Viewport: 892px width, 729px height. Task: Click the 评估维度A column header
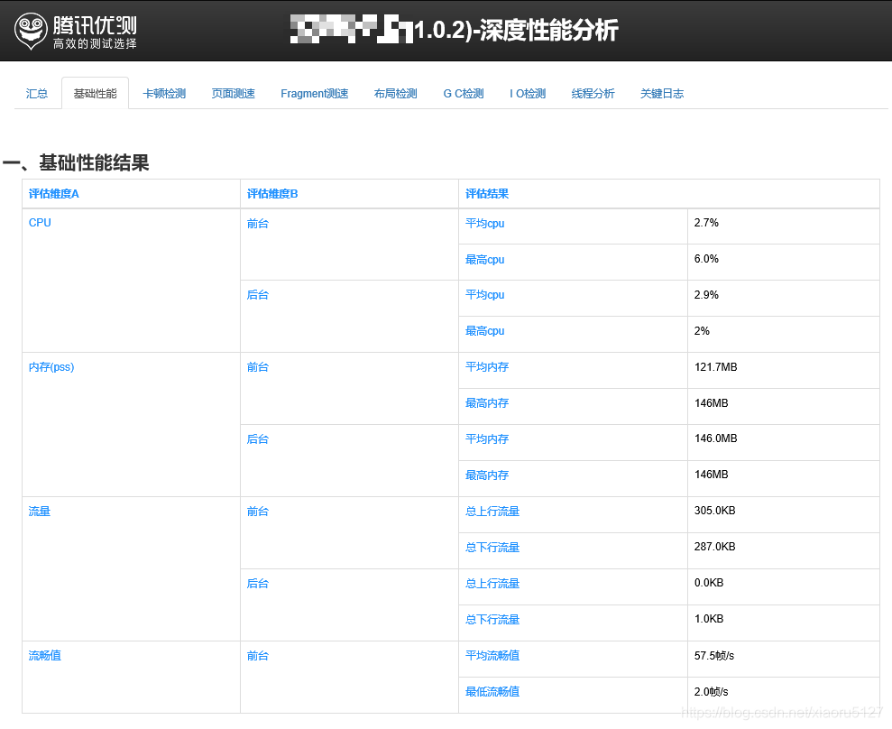point(54,194)
